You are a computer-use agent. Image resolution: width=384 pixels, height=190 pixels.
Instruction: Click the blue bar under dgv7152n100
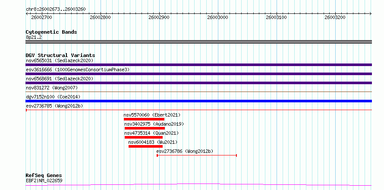[198, 101]
